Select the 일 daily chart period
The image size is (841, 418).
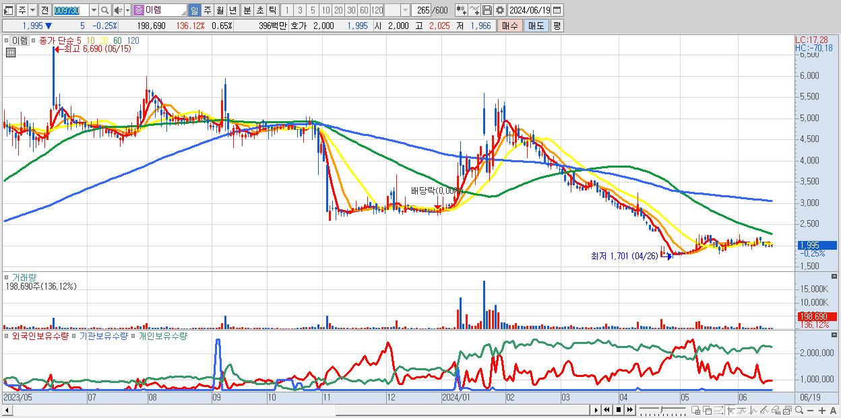(194, 10)
